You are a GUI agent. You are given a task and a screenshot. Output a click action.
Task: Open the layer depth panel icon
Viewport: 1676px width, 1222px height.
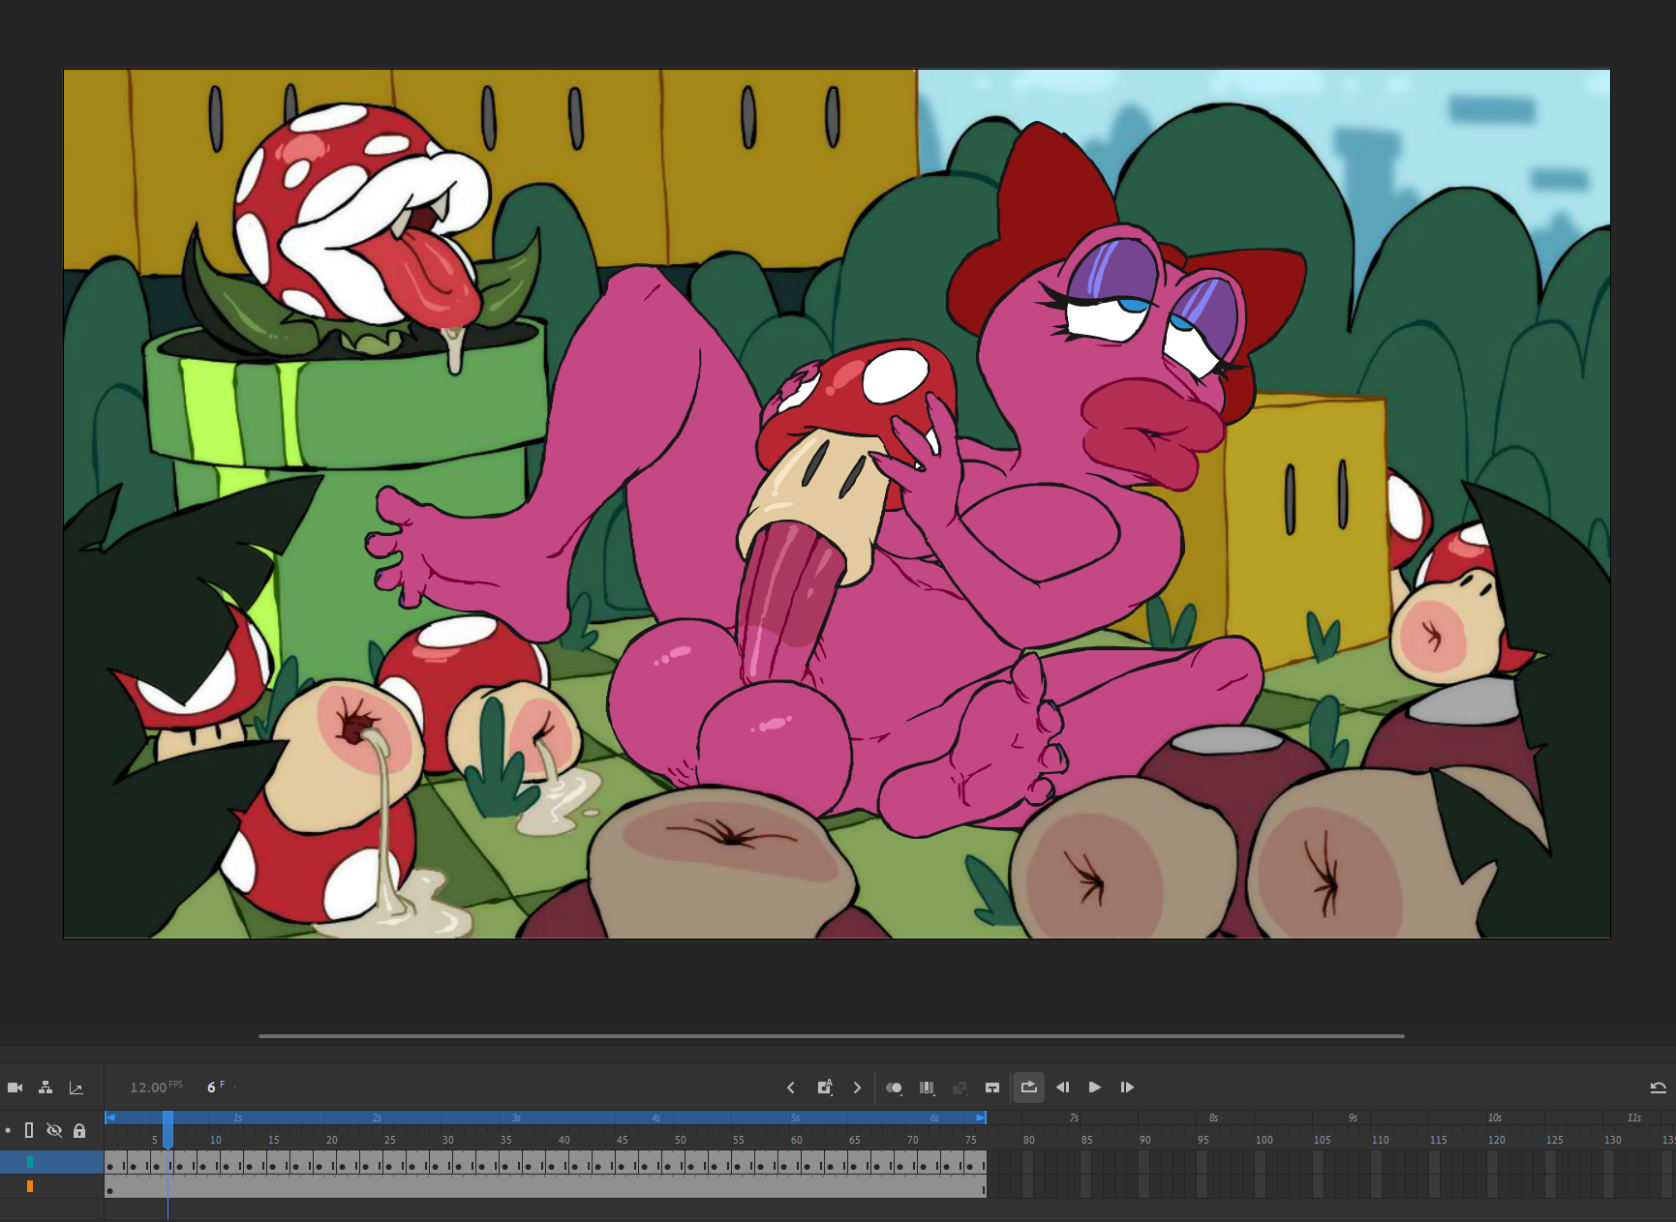pyautogui.click(x=76, y=1088)
